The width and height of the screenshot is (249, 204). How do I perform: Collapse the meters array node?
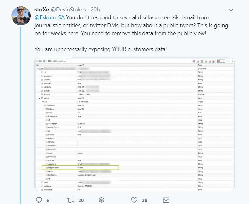(39, 98)
